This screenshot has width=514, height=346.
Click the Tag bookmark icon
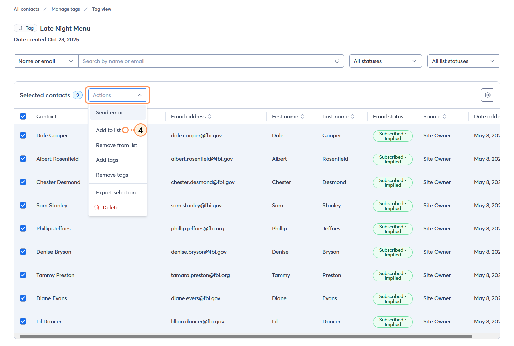click(x=20, y=28)
